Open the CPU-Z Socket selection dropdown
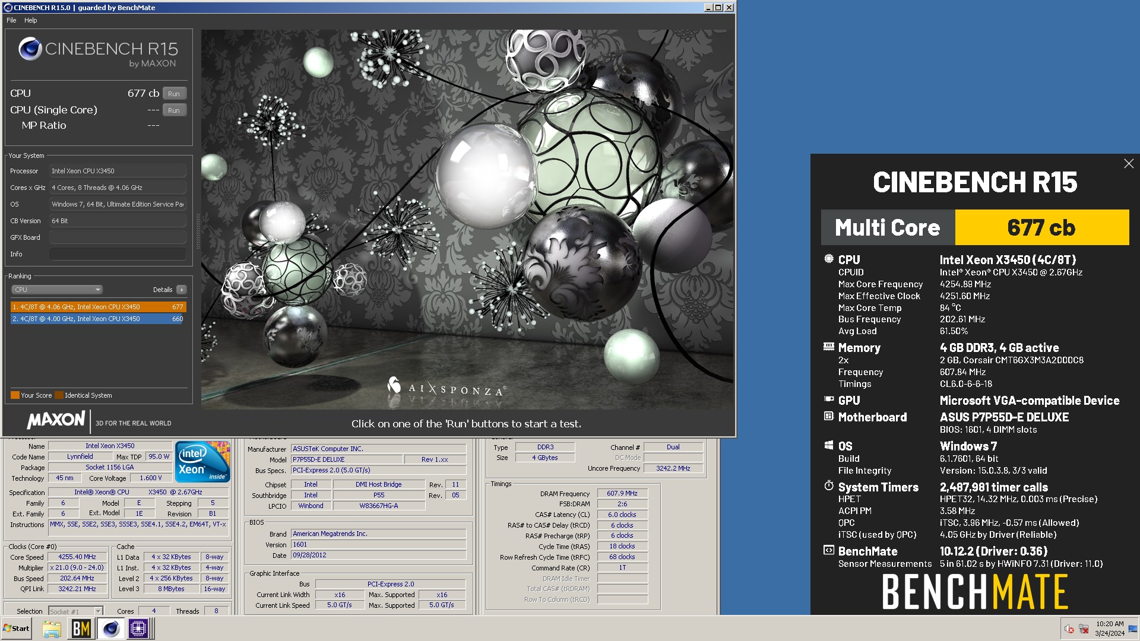1140x641 pixels. (75, 611)
